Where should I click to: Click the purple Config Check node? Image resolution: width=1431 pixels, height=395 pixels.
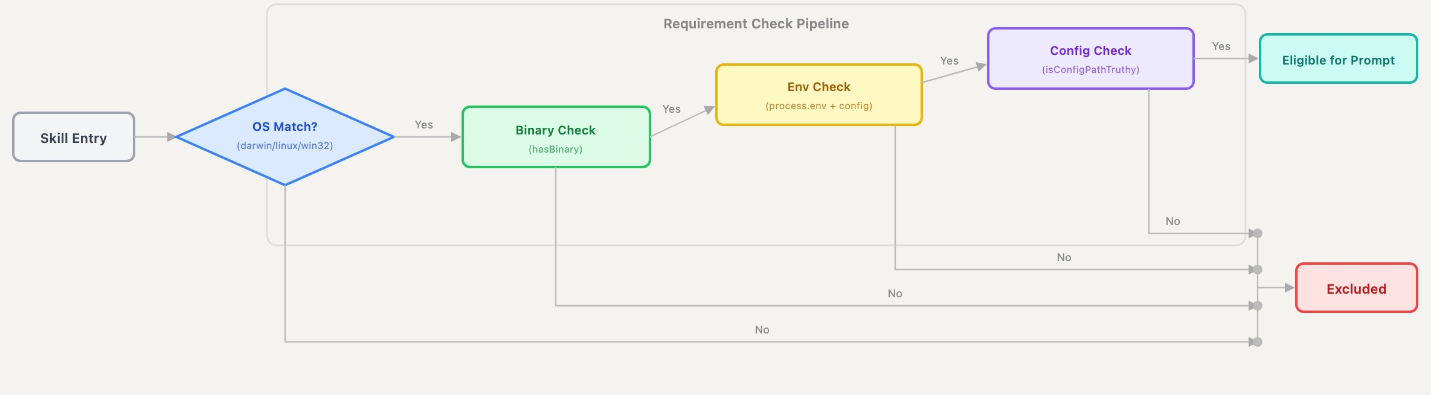pyautogui.click(x=1090, y=58)
